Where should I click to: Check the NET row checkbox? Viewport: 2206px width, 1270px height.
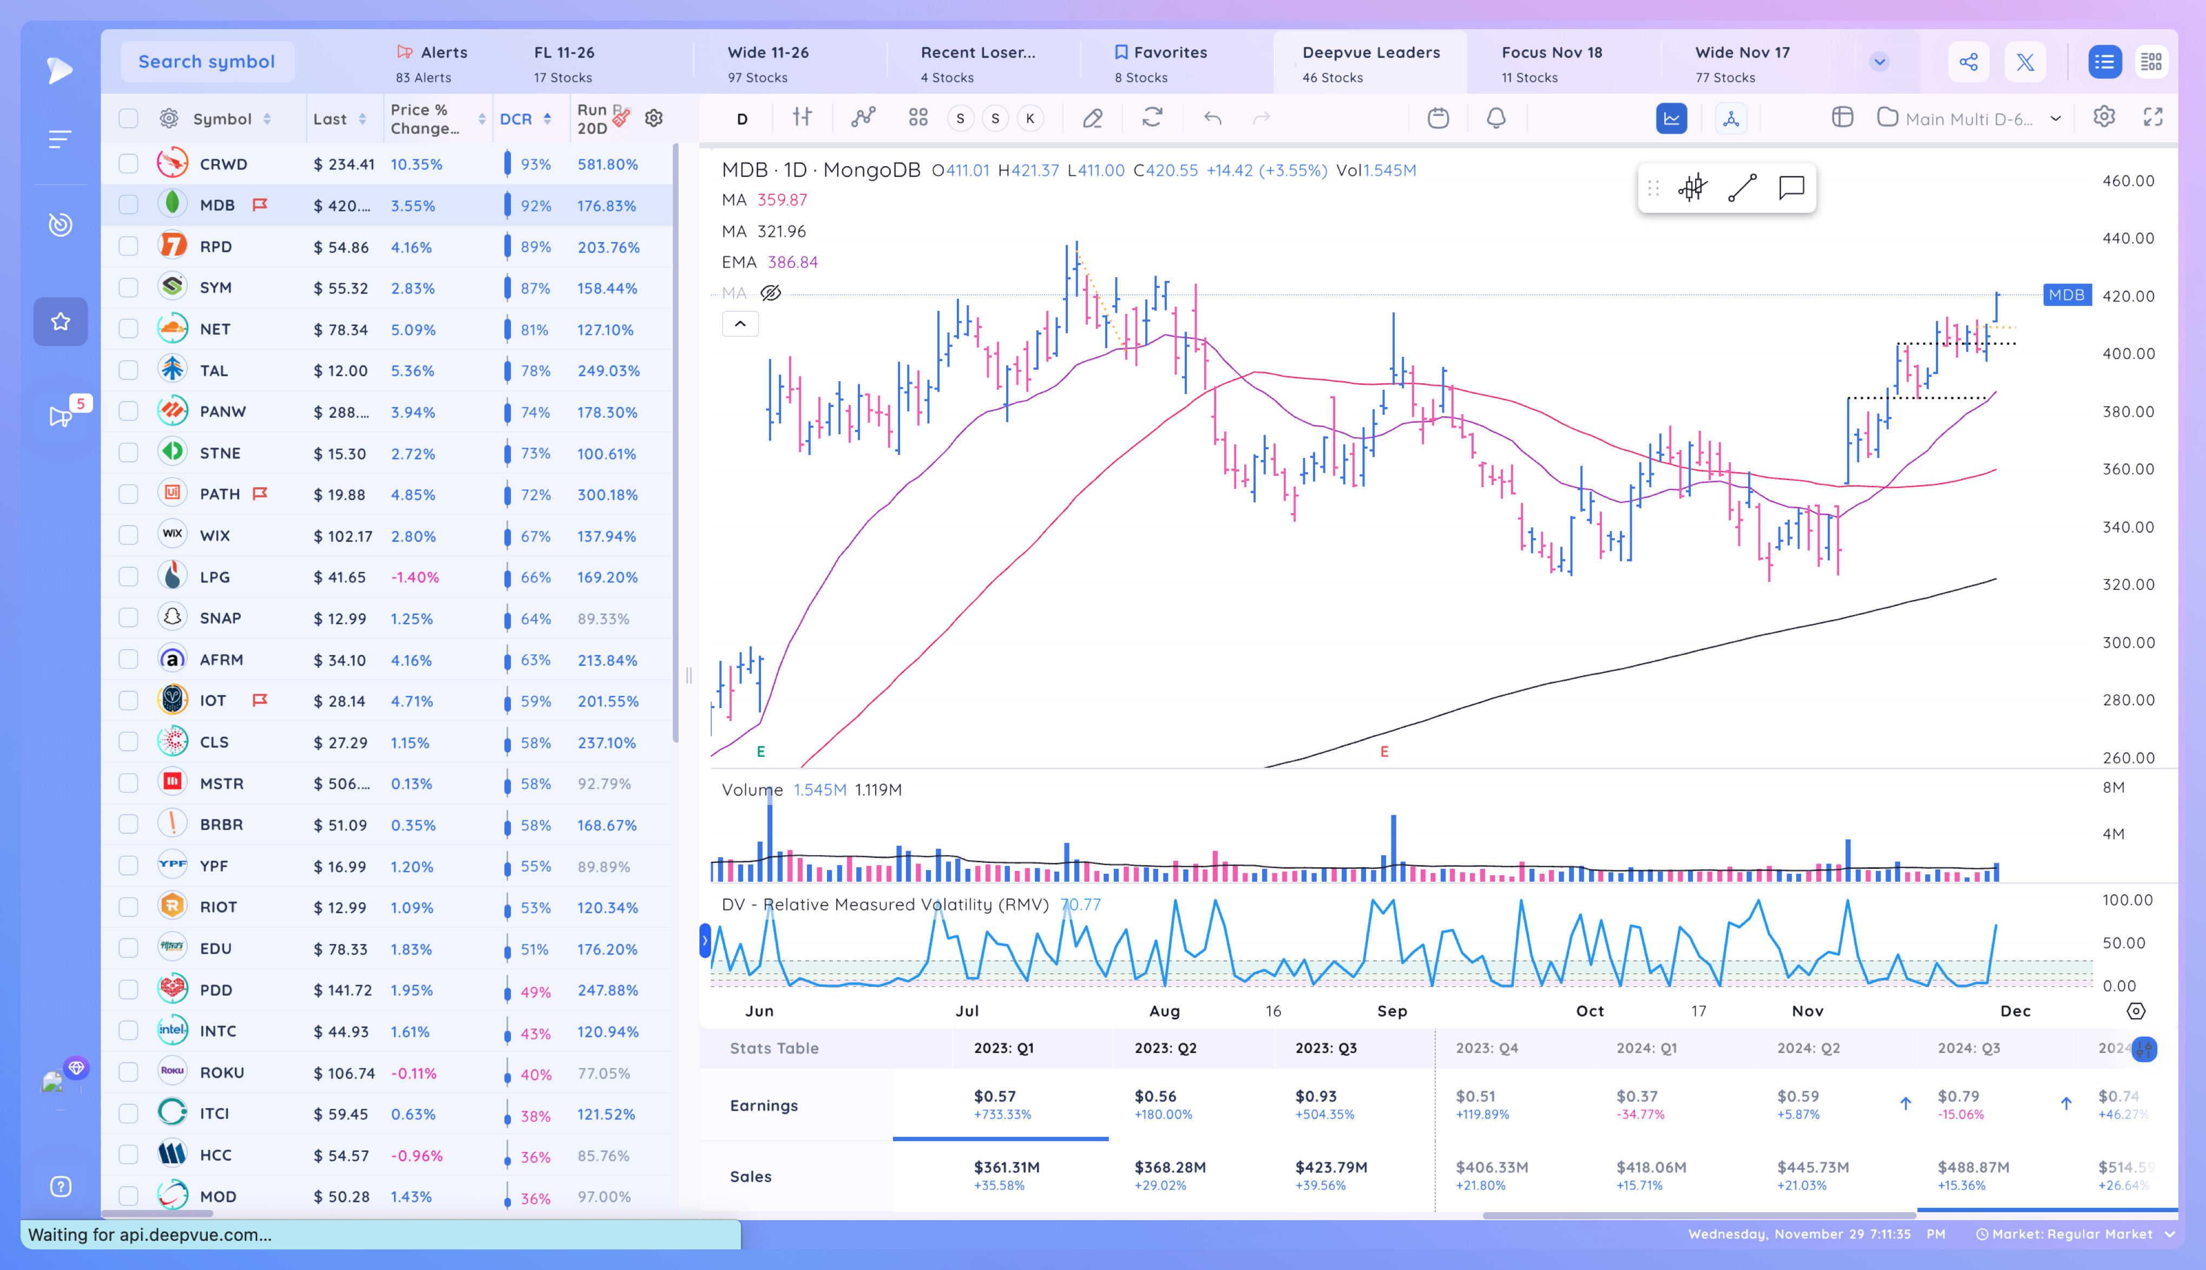[x=128, y=329]
